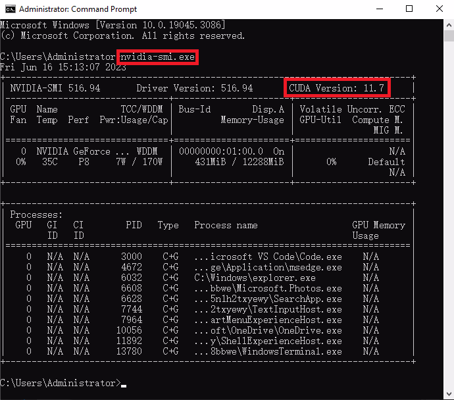Click the 'Processes:' heading
This screenshot has width=454, height=400.
point(36,214)
